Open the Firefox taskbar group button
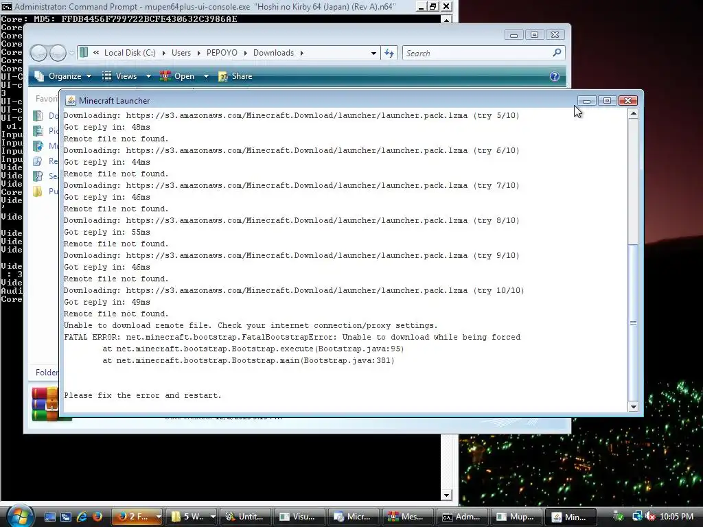 [x=137, y=517]
